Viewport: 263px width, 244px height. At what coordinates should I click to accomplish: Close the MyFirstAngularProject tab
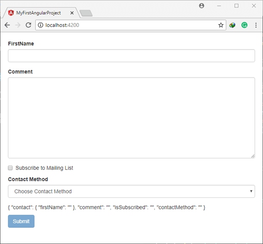[x=72, y=13]
